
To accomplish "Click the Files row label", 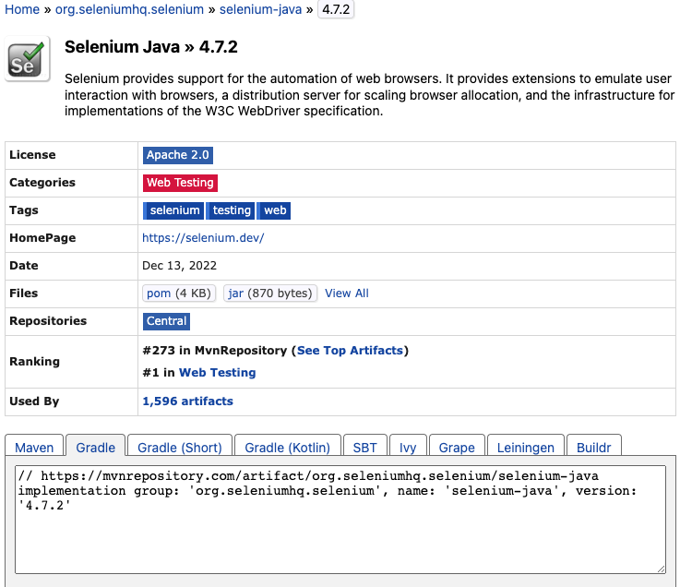I will (x=23, y=293).
